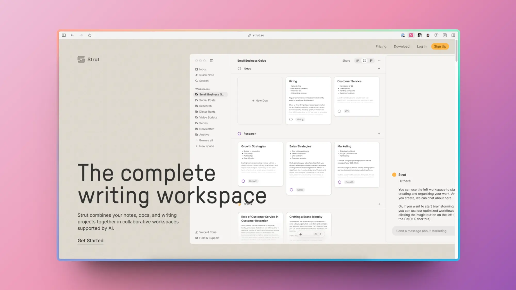This screenshot has height=290, width=516.
Task: Click the Share button
Action: [x=346, y=61]
